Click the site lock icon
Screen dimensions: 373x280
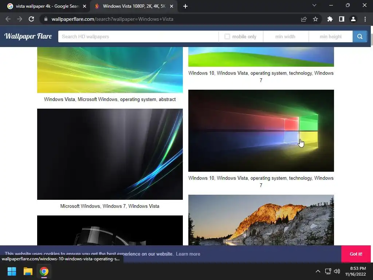[x=46, y=19]
